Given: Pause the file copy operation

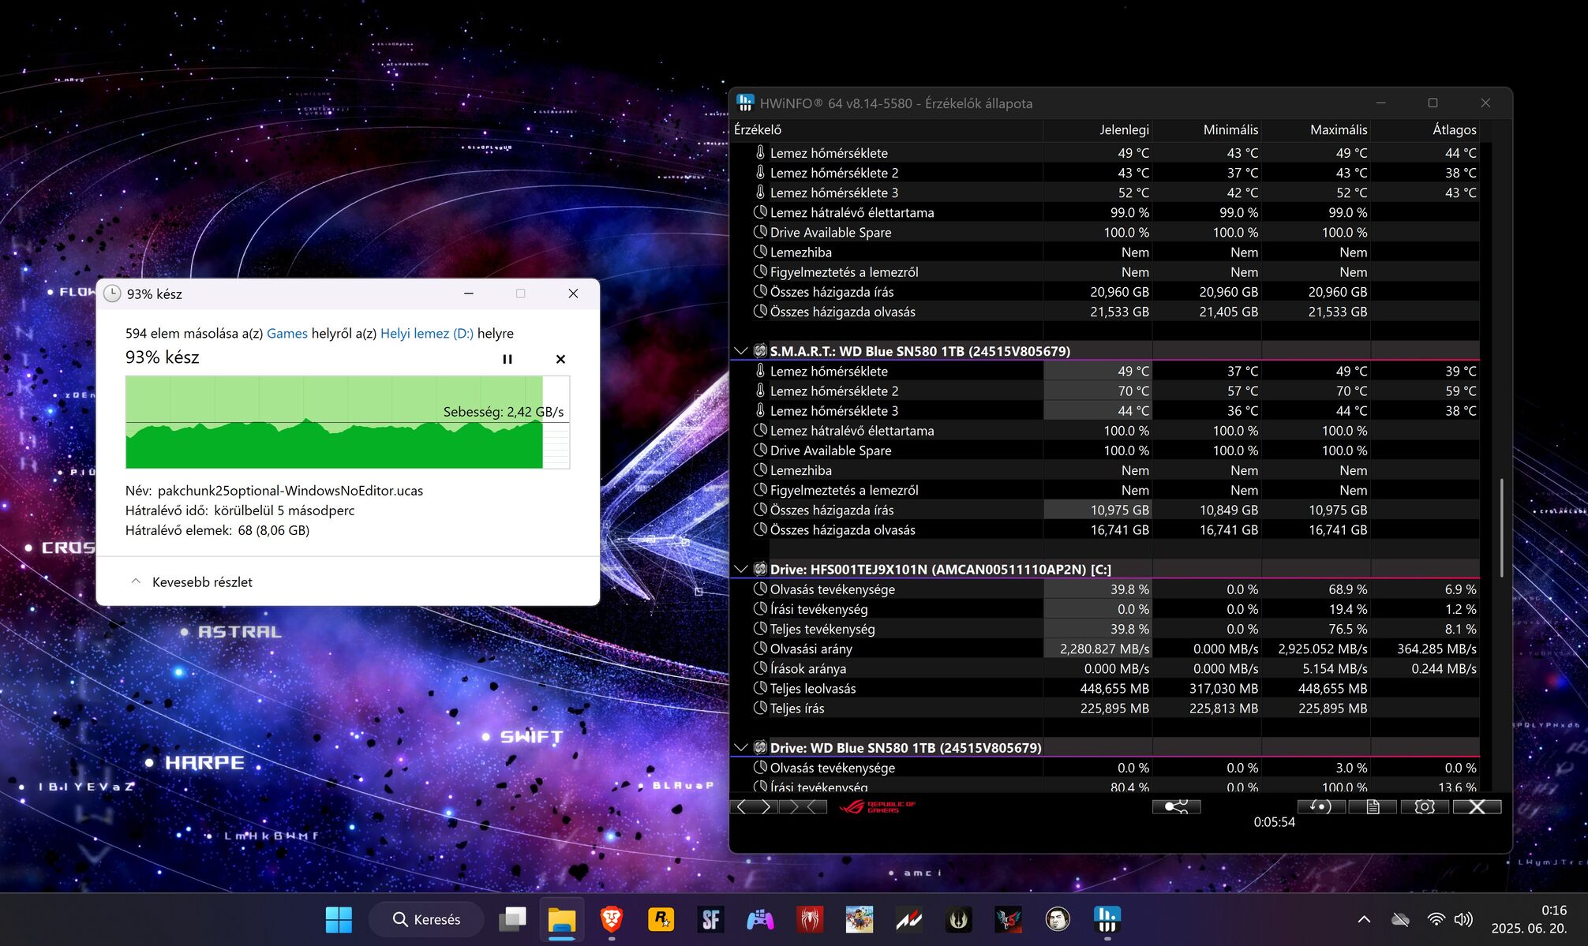Looking at the screenshot, I should [507, 359].
